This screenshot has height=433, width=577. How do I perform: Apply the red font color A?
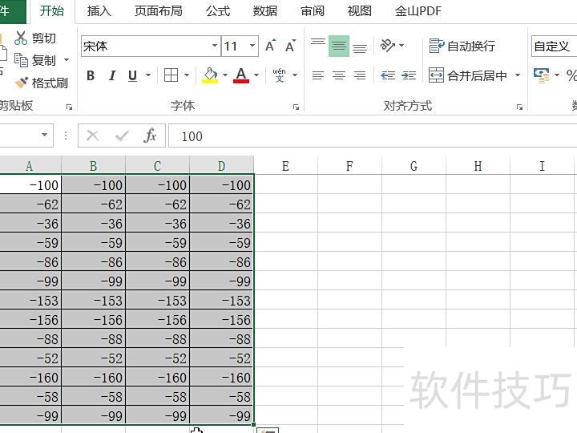[241, 75]
